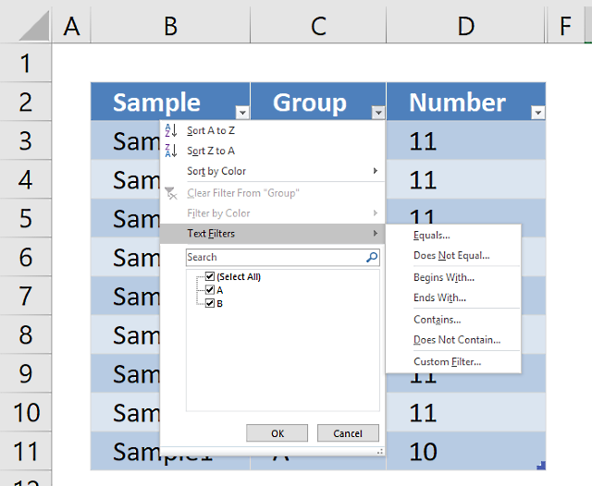Select column C header

coord(318,27)
